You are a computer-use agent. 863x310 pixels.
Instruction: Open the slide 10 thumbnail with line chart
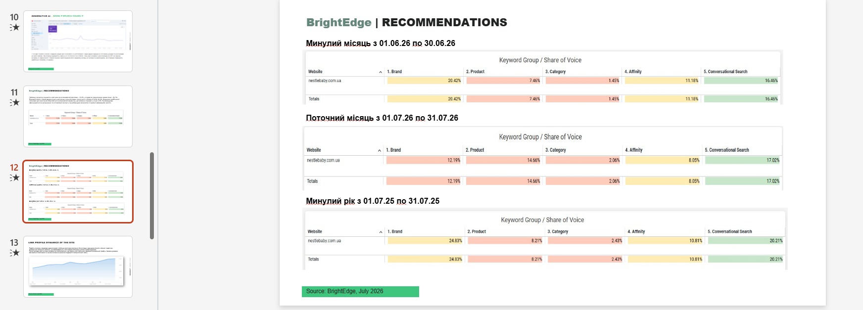click(78, 41)
